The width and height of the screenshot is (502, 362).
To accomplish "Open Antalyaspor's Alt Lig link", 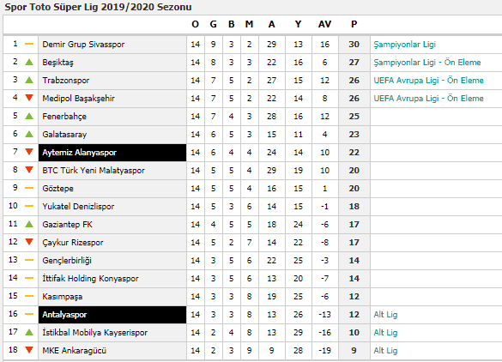I will tap(385, 315).
